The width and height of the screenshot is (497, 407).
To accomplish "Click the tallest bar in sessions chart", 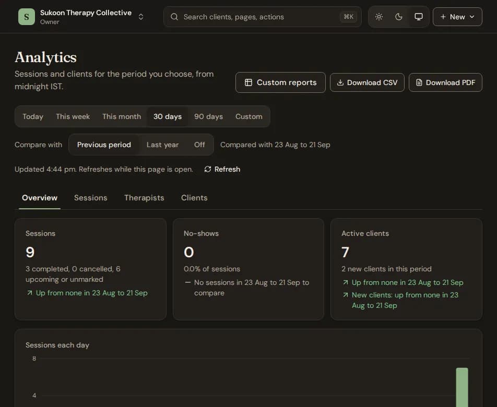I will click(462, 387).
